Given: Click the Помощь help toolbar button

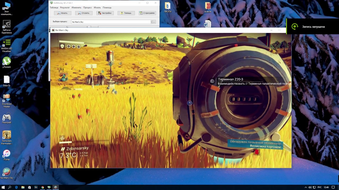Looking at the screenshot, I should pos(126,13).
